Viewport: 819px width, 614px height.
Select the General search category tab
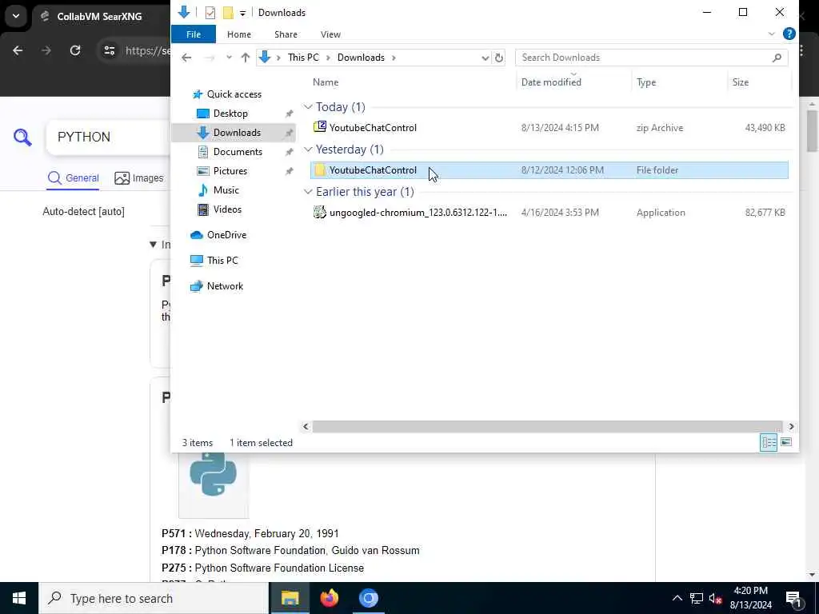[x=73, y=178]
